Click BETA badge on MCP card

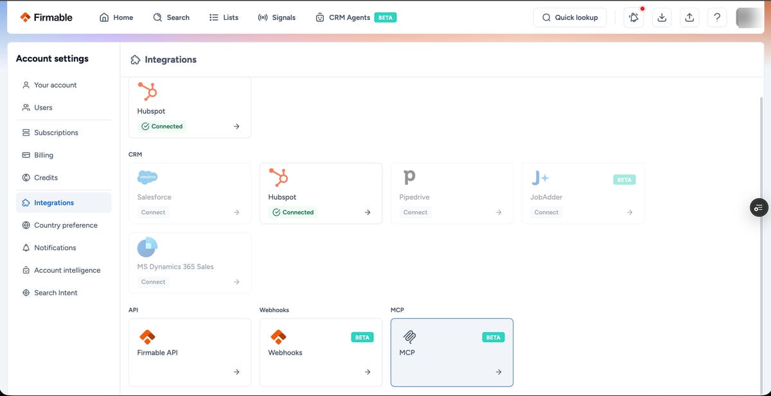click(x=493, y=337)
